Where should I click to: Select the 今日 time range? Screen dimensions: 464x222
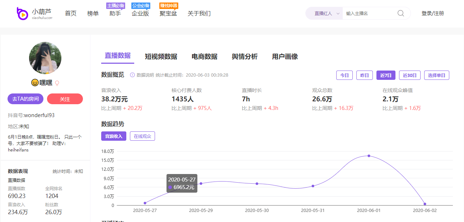[344, 75]
